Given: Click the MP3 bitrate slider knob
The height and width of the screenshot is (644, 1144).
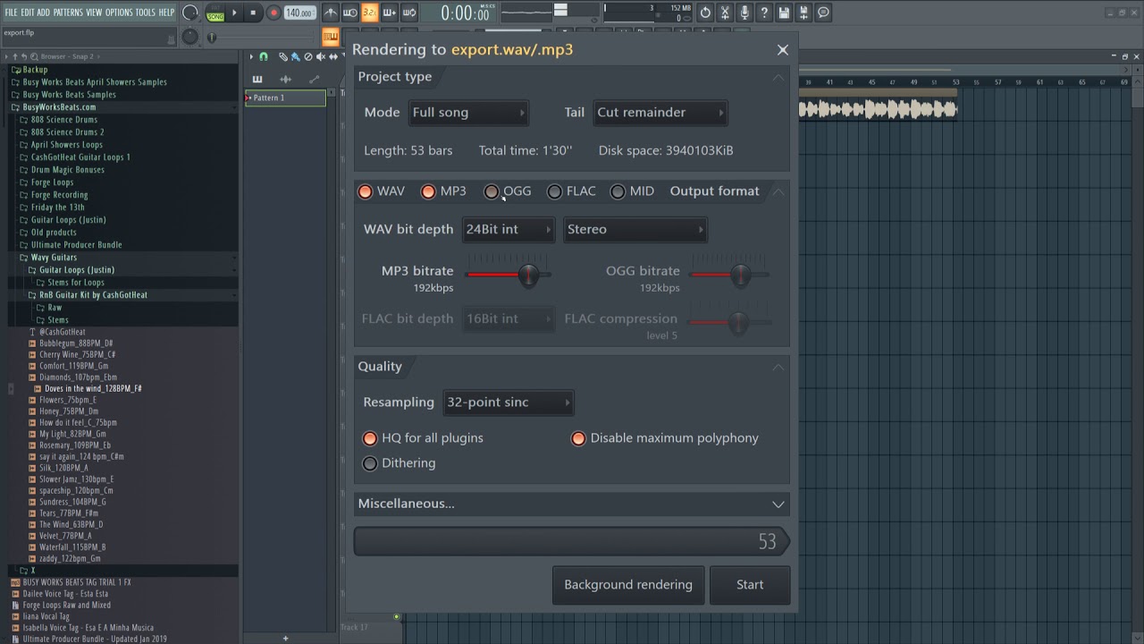Looking at the screenshot, I should 528,275.
